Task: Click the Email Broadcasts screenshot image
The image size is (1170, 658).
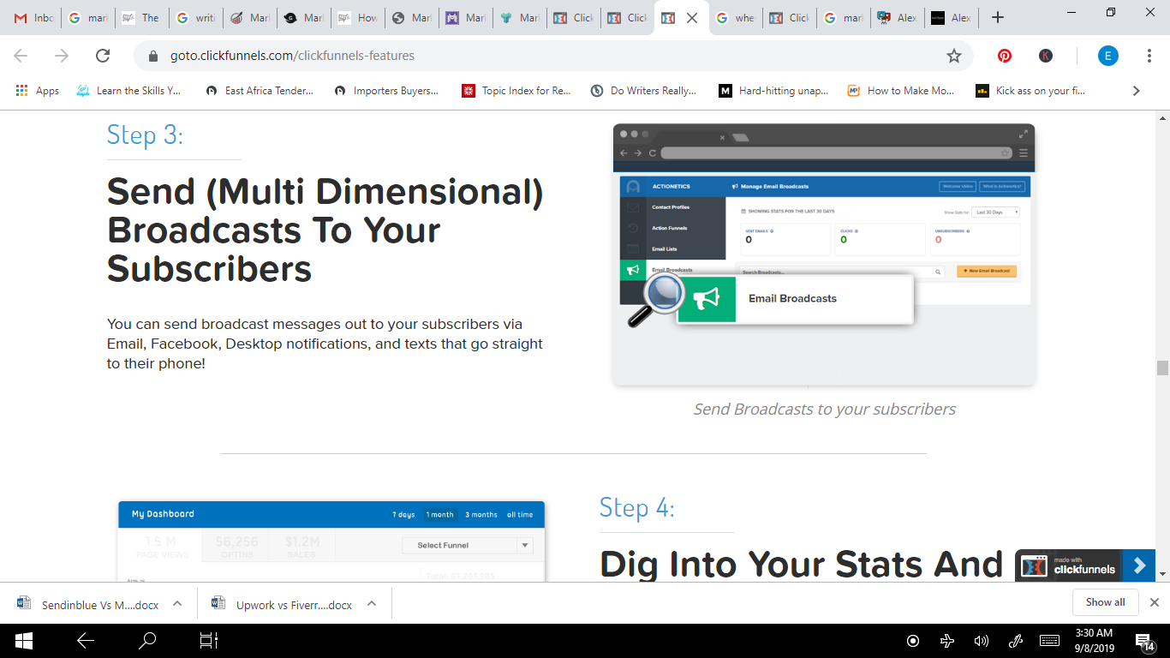Action: point(824,254)
